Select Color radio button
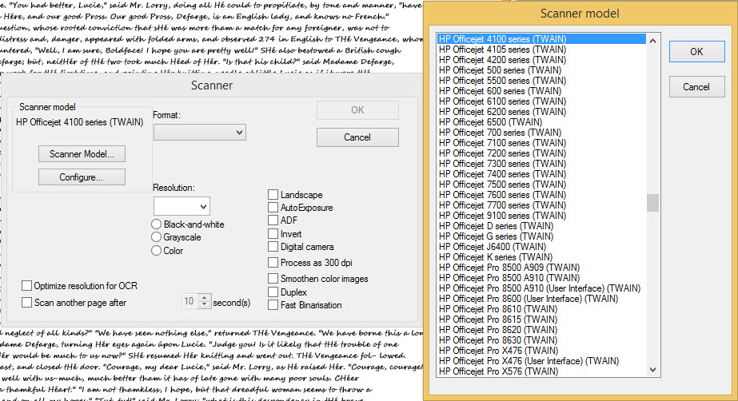 [156, 251]
